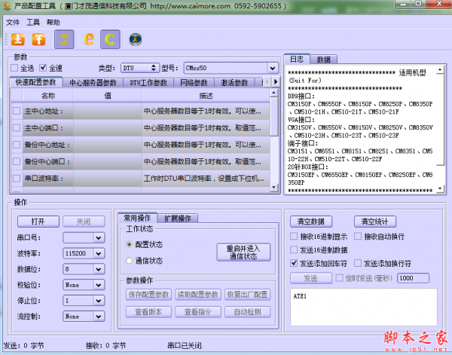Click the app logo in title bar
The image size is (452, 355).
coord(7,6)
